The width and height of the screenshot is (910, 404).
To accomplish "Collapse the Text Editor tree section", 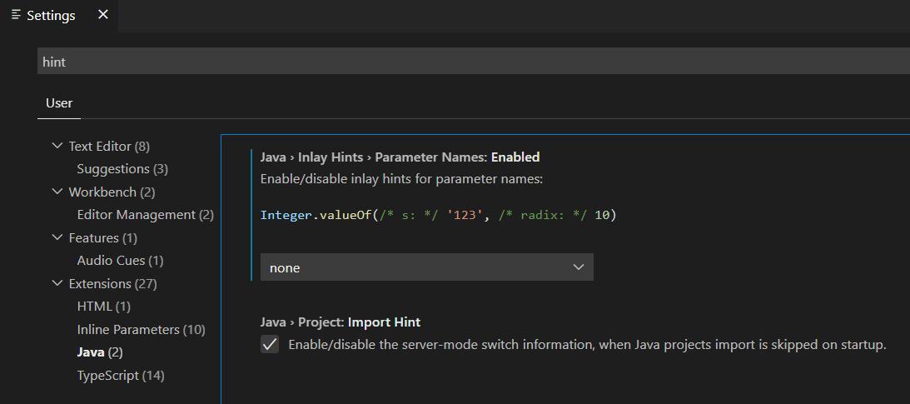I will [x=57, y=146].
